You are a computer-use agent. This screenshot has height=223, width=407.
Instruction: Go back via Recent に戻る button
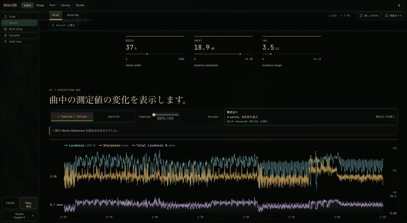point(63,25)
